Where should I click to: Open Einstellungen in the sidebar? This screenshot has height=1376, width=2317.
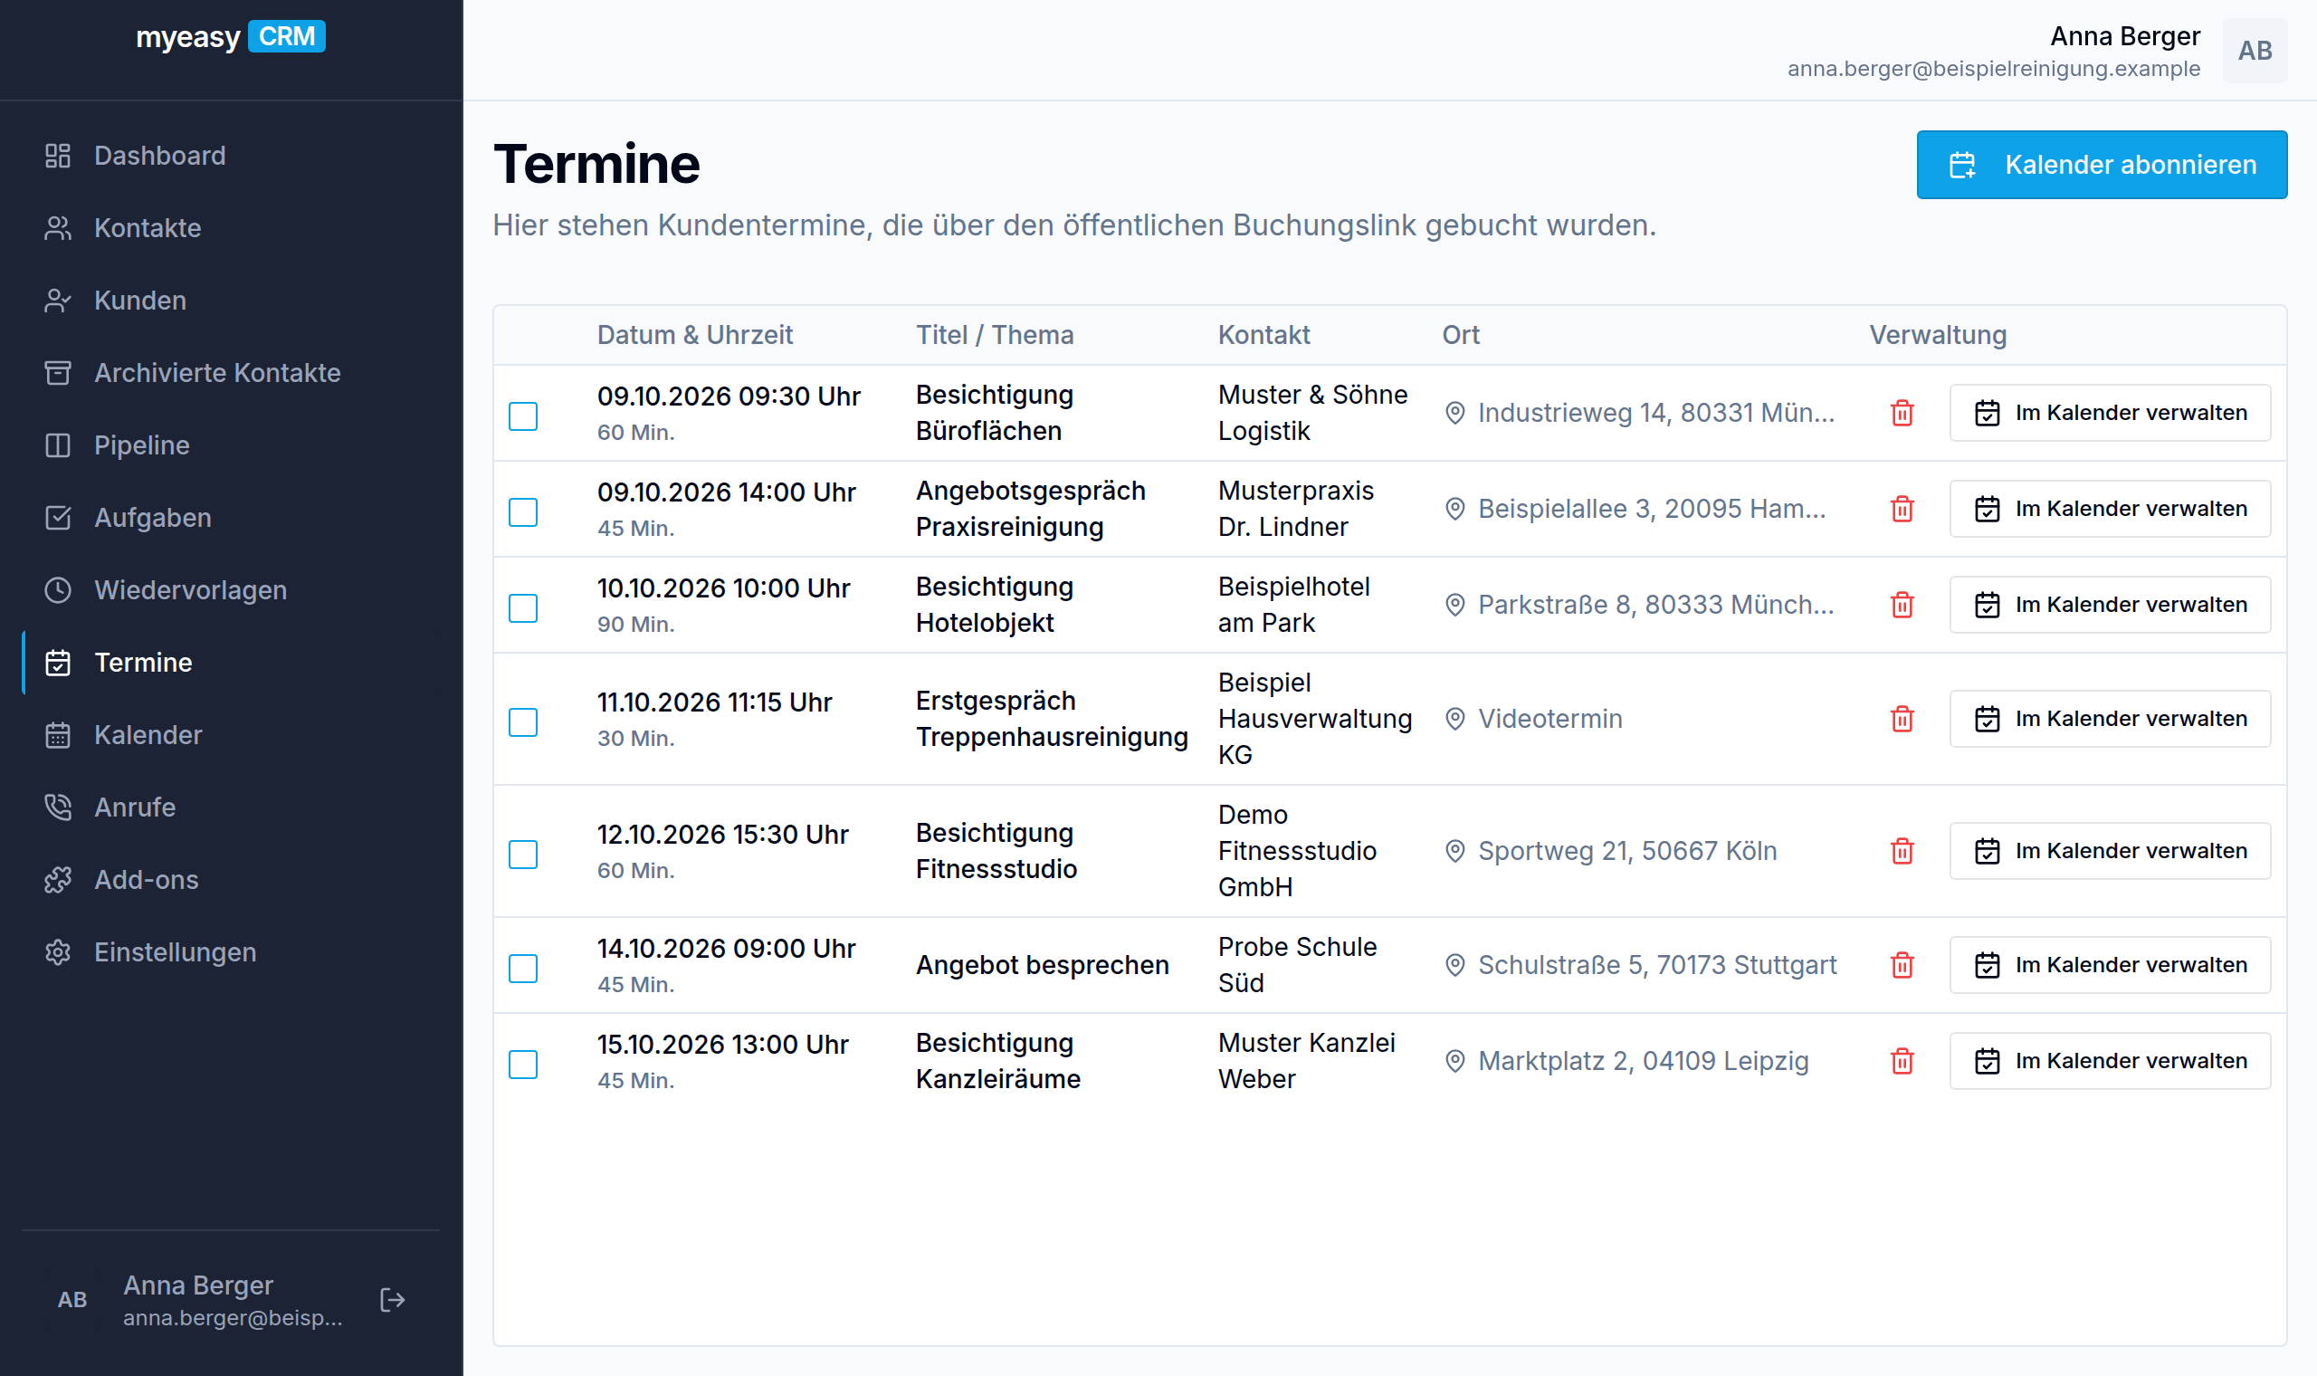[231, 952]
